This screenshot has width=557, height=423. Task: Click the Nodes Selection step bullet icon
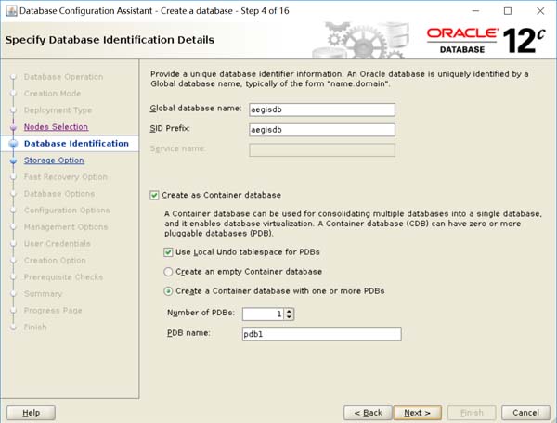coord(14,127)
